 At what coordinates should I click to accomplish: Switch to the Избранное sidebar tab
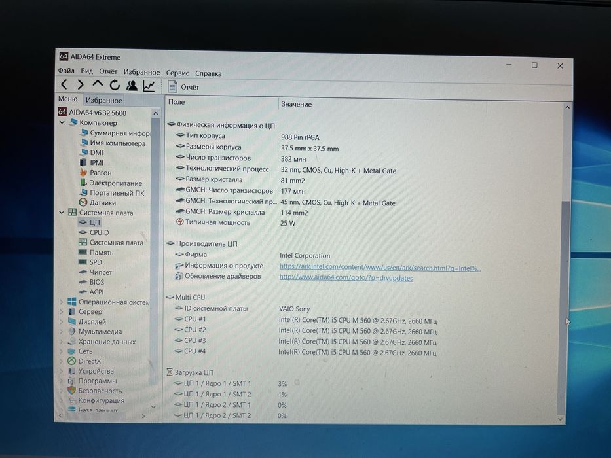[103, 101]
